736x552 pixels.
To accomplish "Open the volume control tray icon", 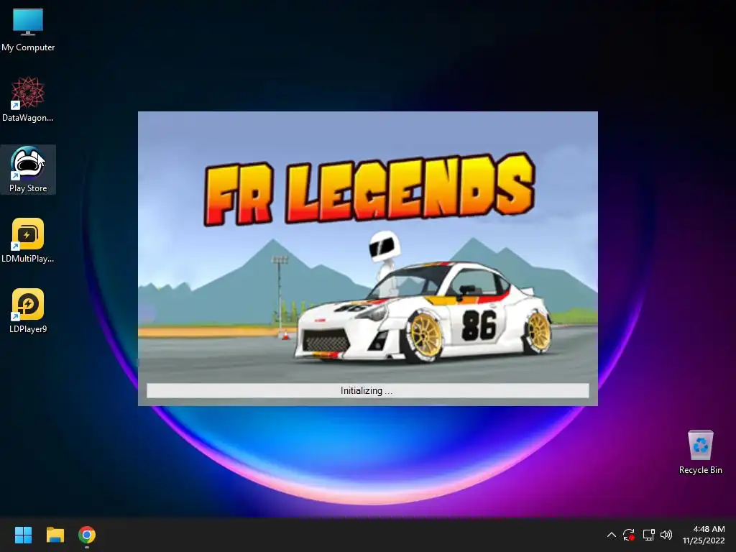I will point(666,535).
